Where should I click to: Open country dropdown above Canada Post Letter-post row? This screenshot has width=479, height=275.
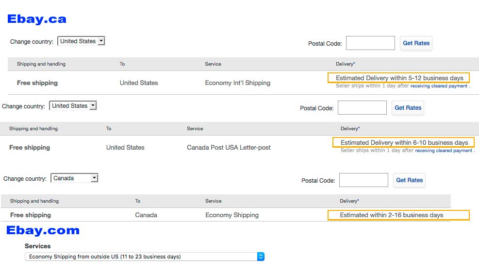coord(73,106)
